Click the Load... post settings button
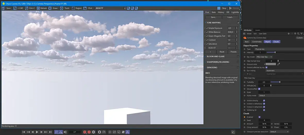304x135 pixels. (x=230, y=17)
